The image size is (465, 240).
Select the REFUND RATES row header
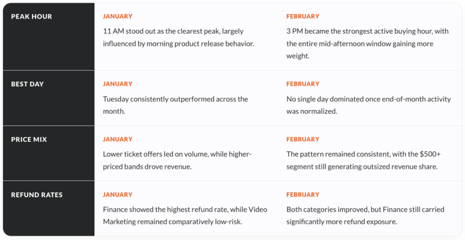pyautogui.click(x=37, y=195)
